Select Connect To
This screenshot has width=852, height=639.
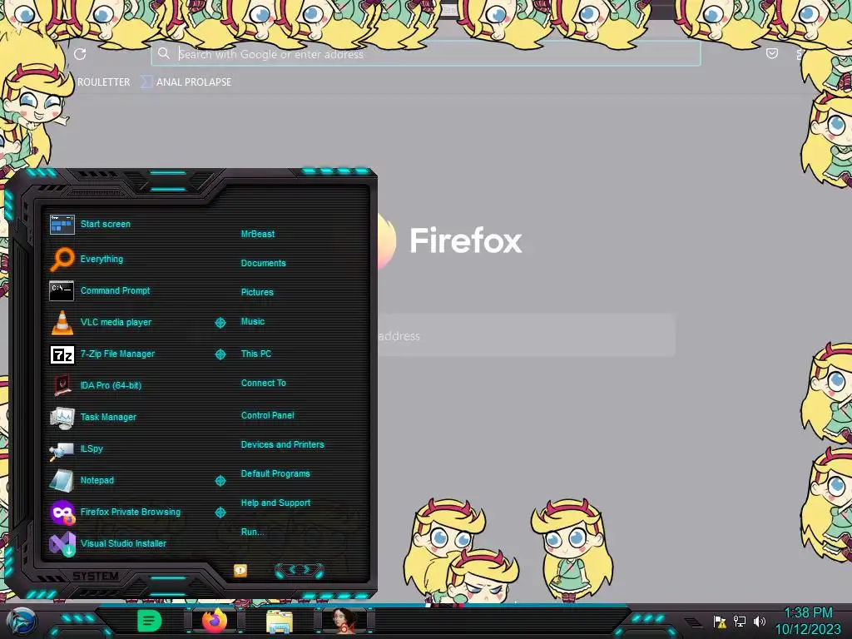pyautogui.click(x=264, y=383)
